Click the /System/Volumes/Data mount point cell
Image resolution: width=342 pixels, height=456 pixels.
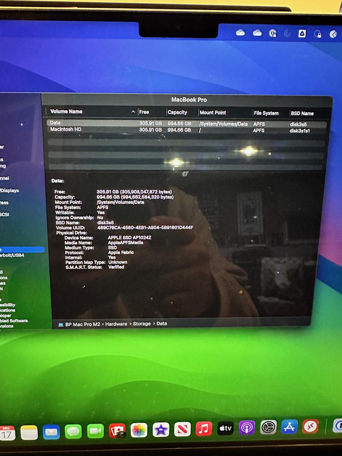(x=223, y=124)
